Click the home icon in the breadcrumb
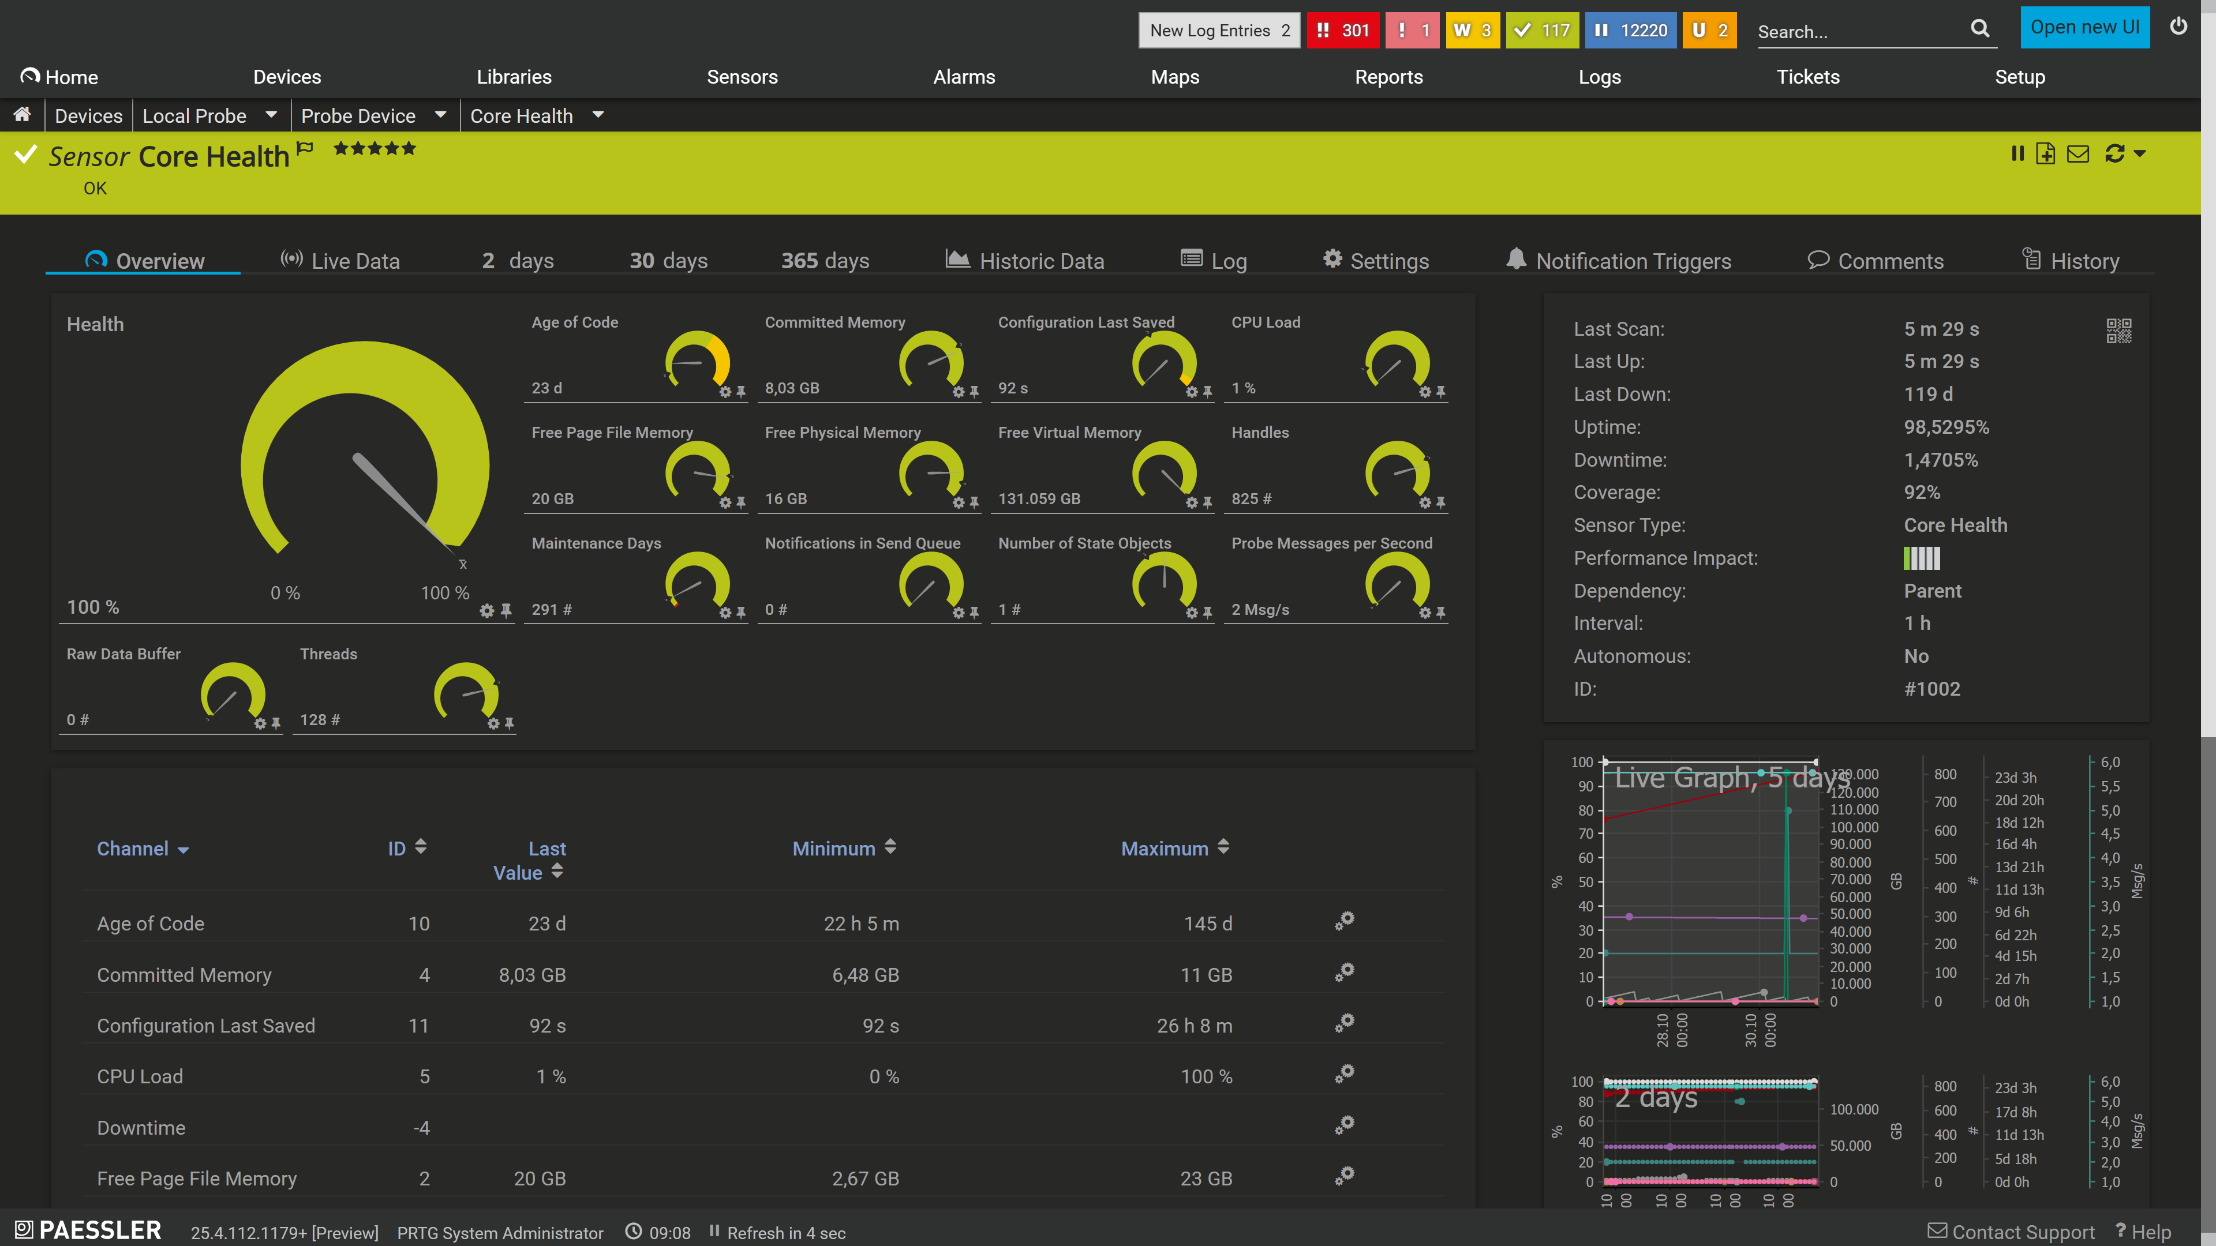 pyautogui.click(x=23, y=114)
